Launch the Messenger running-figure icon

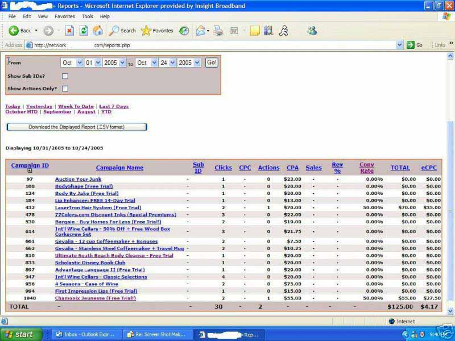click(283, 31)
